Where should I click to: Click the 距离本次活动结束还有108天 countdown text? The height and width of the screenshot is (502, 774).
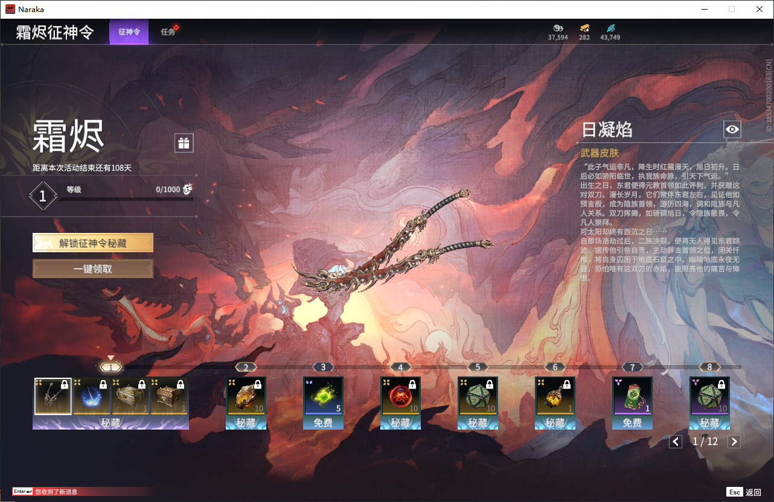82,168
